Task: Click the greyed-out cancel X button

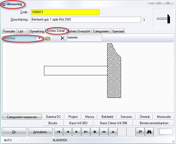Action: (x=131, y=132)
